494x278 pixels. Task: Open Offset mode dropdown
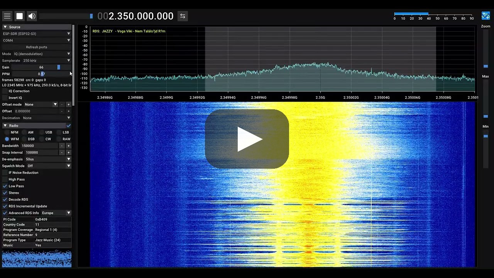[41, 104]
